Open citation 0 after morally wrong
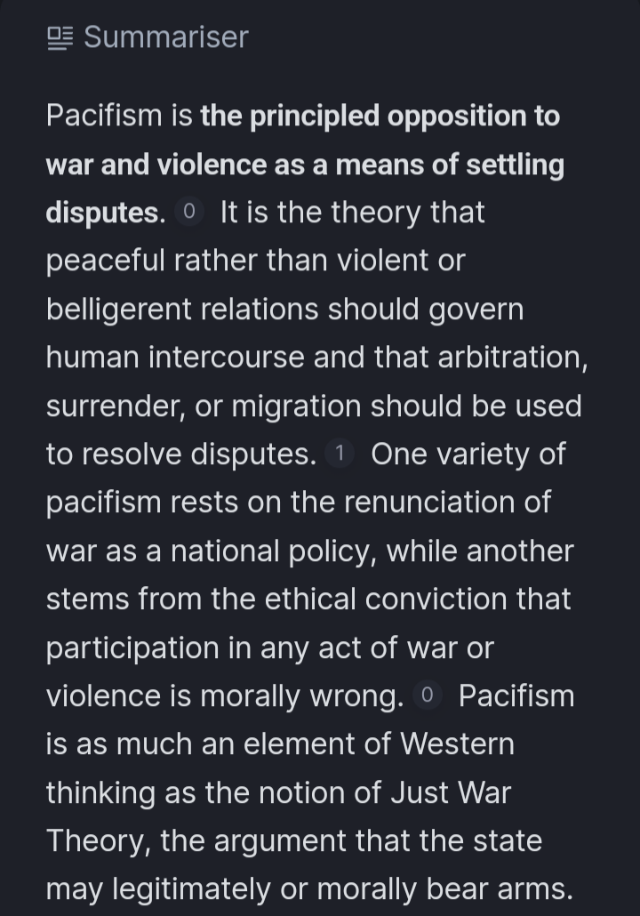This screenshot has height=916, width=640. tap(428, 695)
